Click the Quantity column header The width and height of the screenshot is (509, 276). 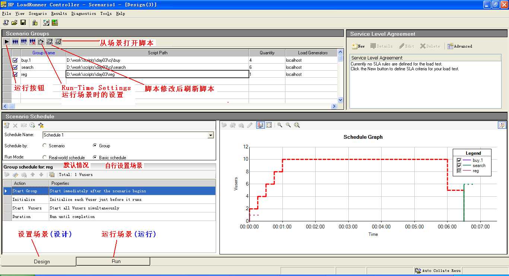(267, 53)
